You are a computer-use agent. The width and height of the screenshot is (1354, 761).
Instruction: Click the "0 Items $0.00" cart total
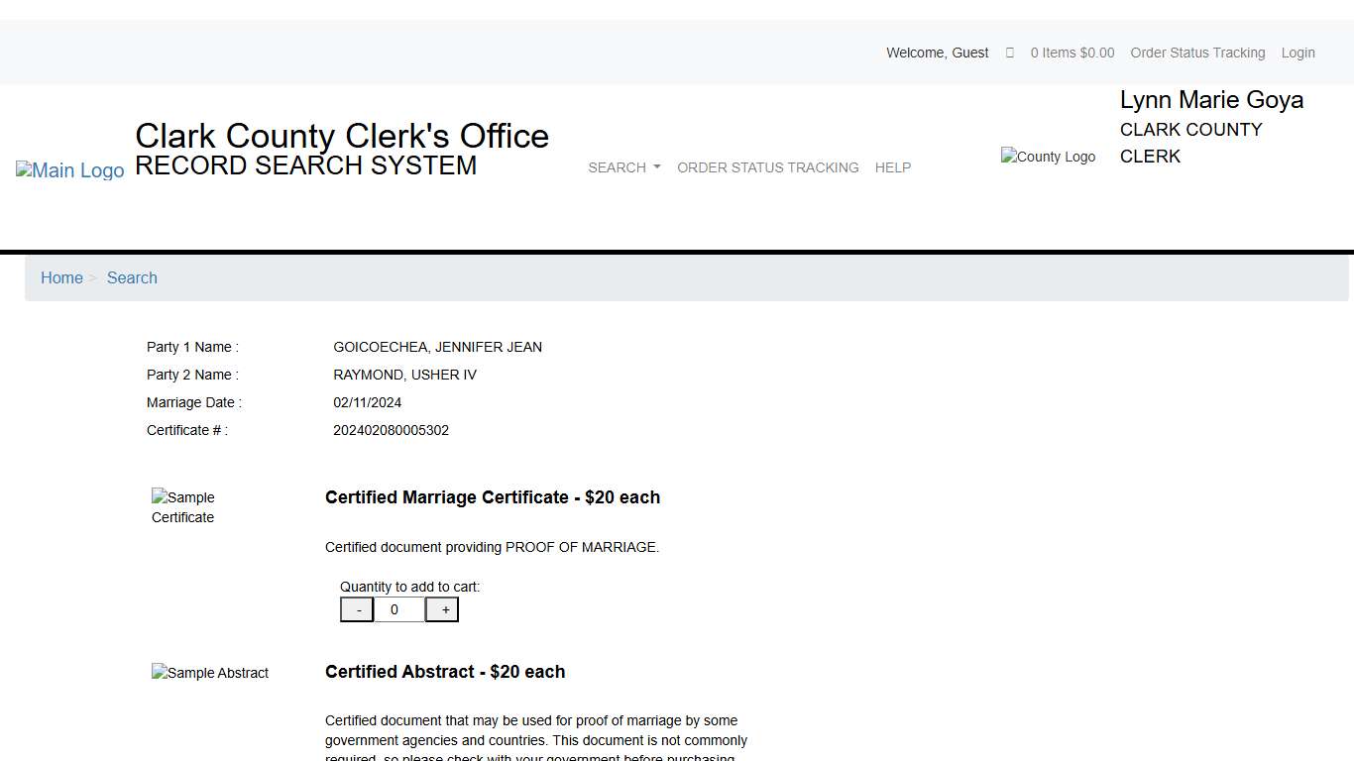point(1072,53)
